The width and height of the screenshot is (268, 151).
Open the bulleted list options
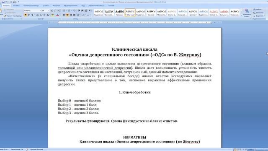point(64,10)
